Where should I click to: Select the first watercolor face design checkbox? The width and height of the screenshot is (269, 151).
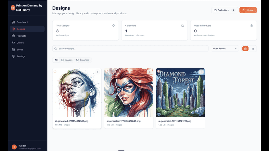[x=55, y=71]
